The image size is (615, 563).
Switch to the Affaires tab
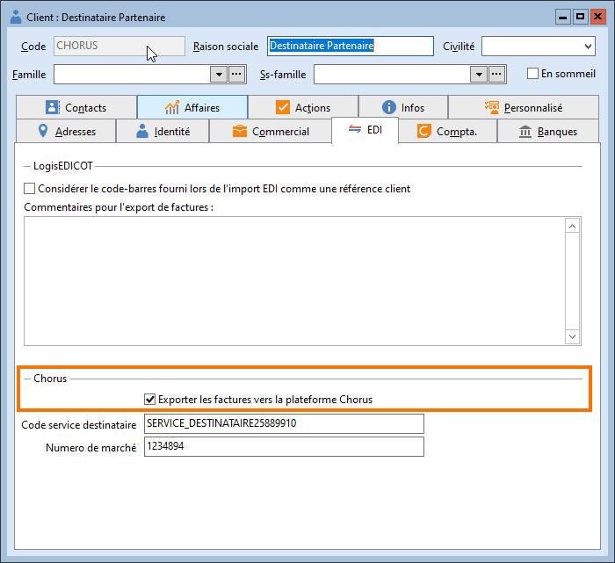(x=192, y=107)
